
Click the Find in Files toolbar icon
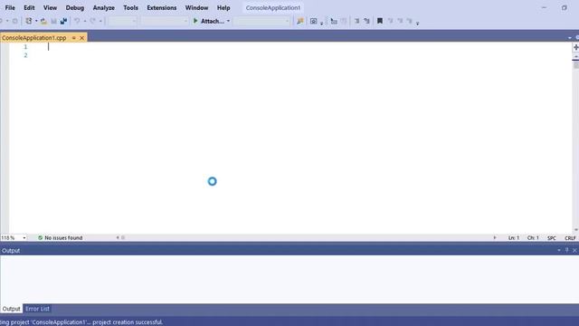coord(300,21)
